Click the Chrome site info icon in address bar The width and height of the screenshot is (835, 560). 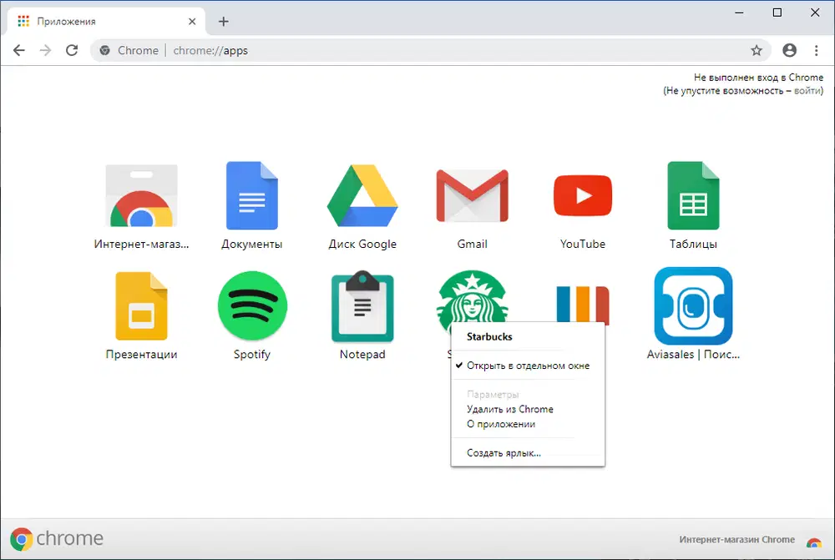point(105,51)
